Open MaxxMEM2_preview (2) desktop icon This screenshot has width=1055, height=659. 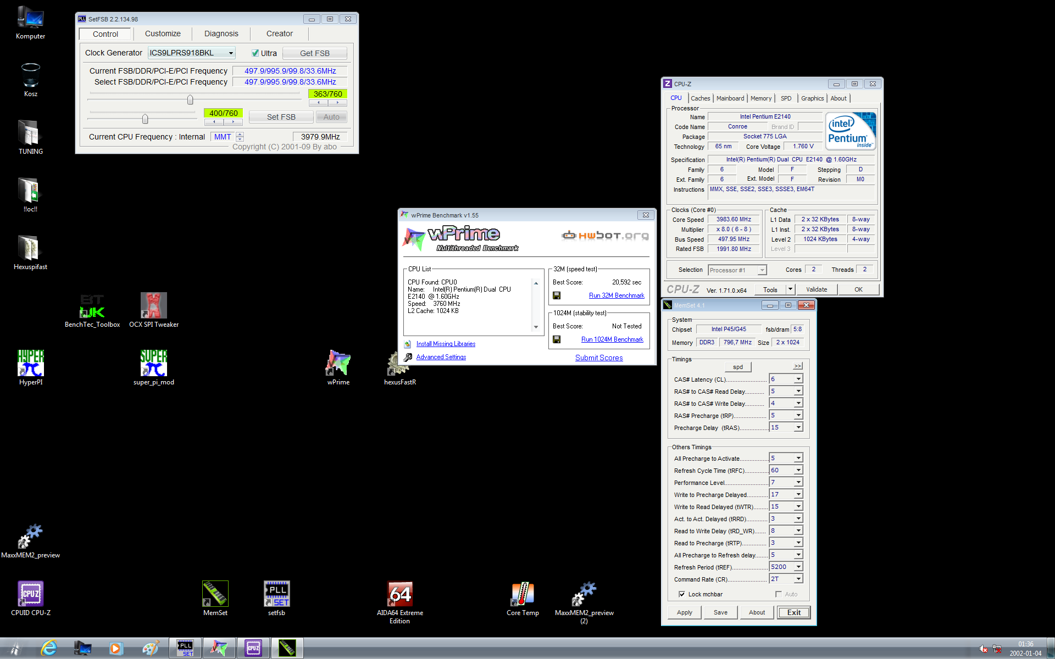coord(584,602)
